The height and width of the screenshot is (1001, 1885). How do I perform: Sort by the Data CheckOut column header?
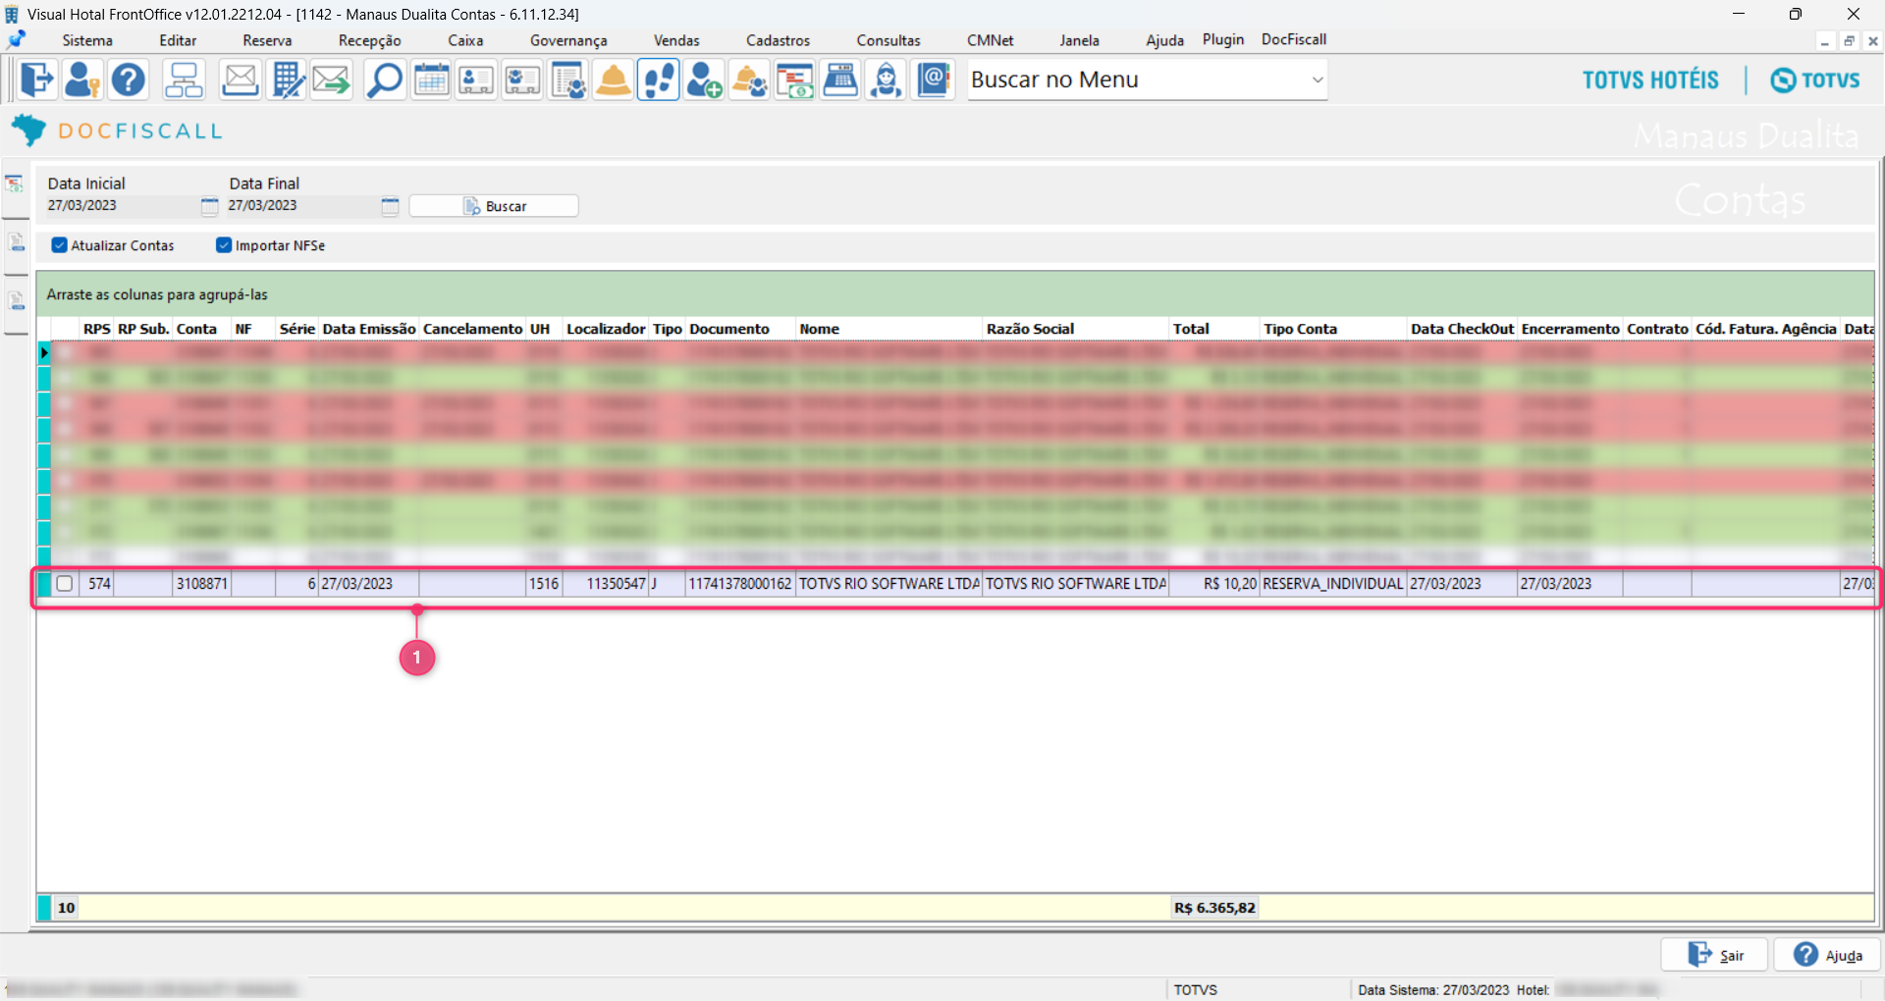click(1462, 329)
